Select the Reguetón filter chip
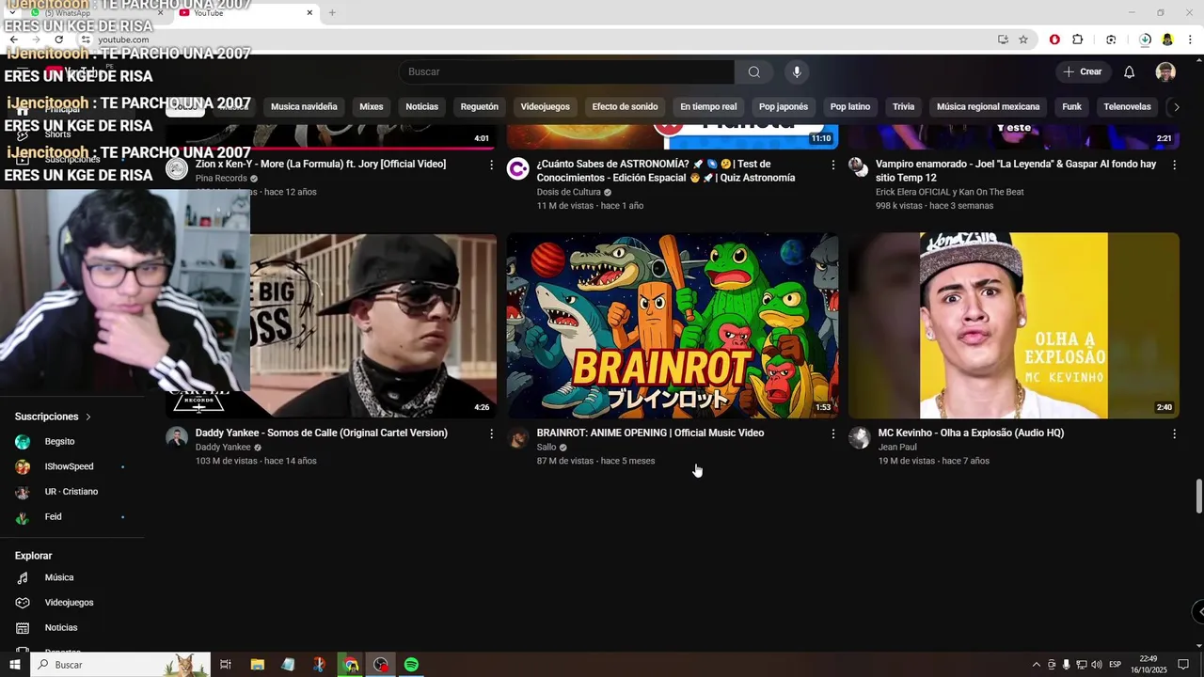The image size is (1204, 677). [x=480, y=106]
